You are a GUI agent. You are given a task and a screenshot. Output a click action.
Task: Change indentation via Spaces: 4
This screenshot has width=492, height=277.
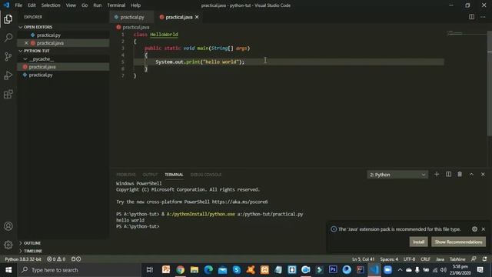pyautogui.click(x=389, y=259)
